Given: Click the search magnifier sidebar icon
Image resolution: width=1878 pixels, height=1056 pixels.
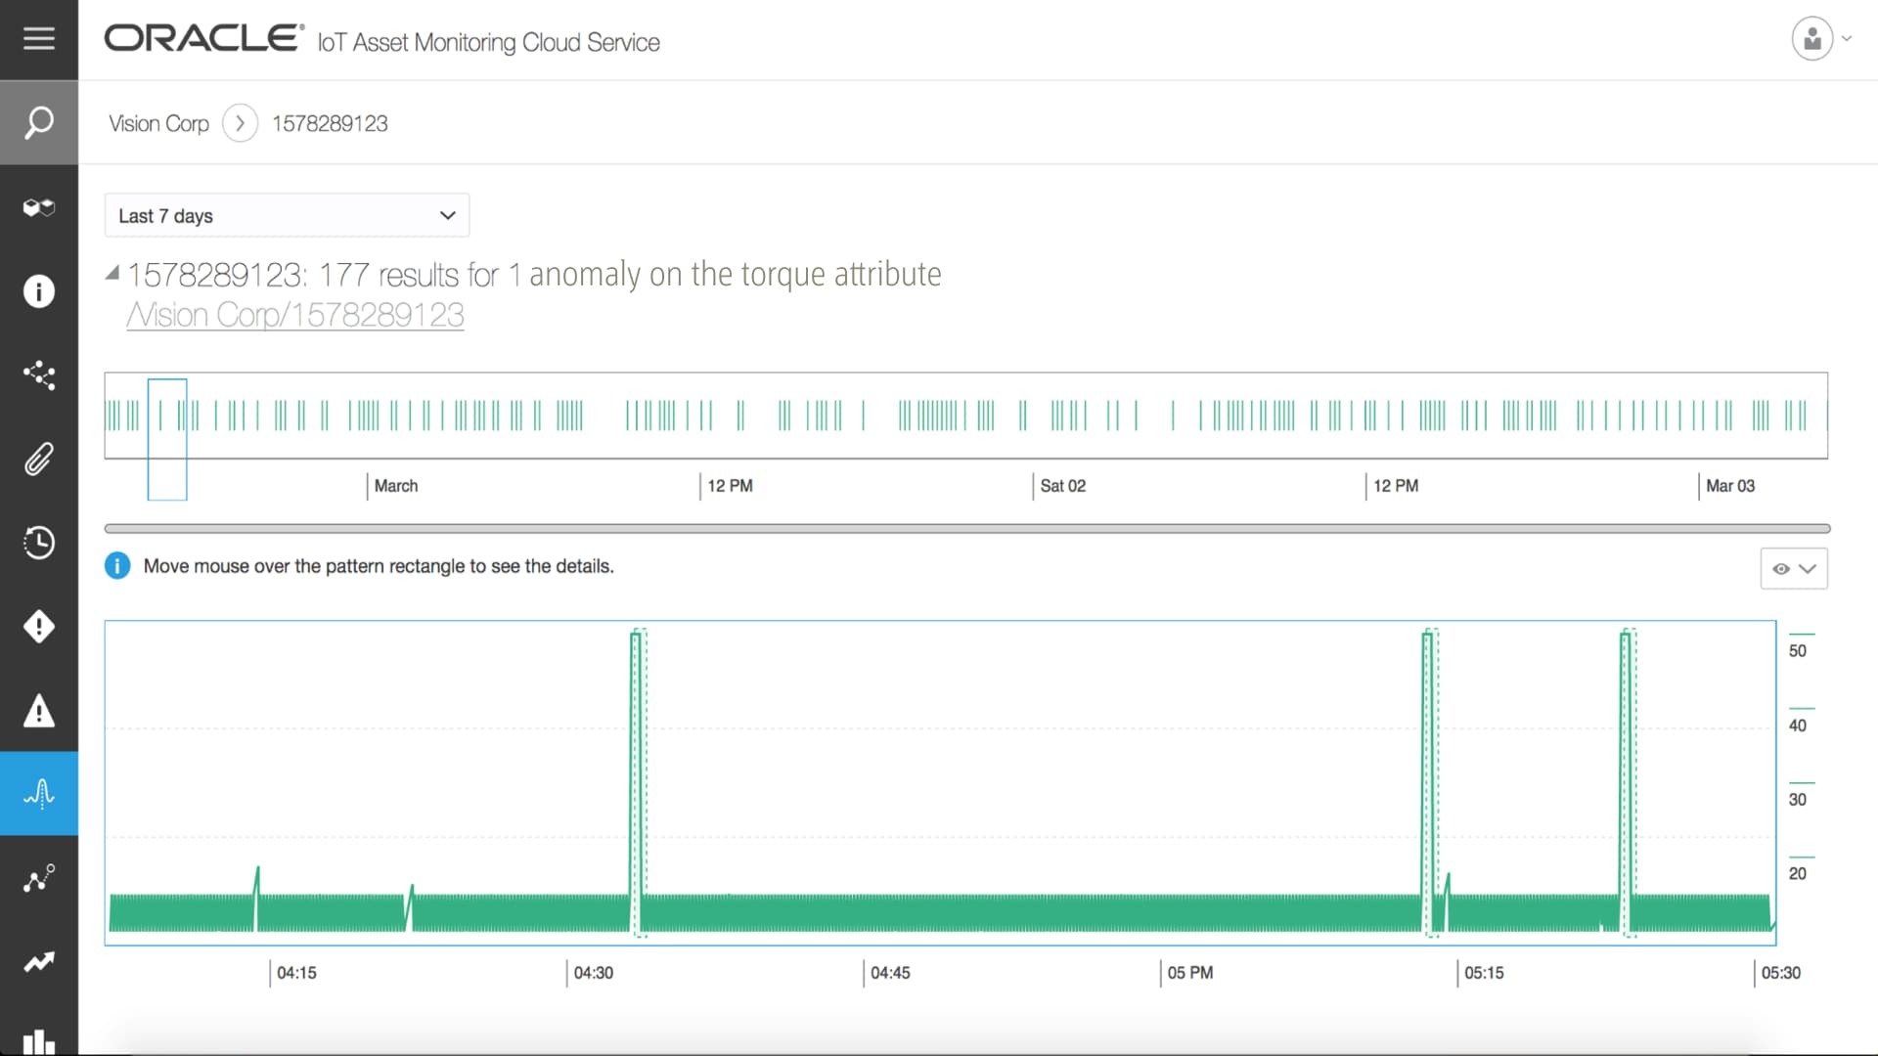Looking at the screenshot, I should point(39,123).
